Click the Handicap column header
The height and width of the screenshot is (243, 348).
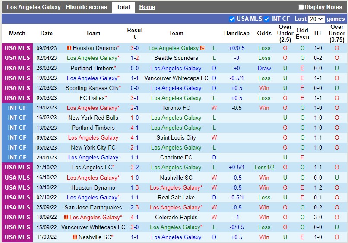[237, 33]
